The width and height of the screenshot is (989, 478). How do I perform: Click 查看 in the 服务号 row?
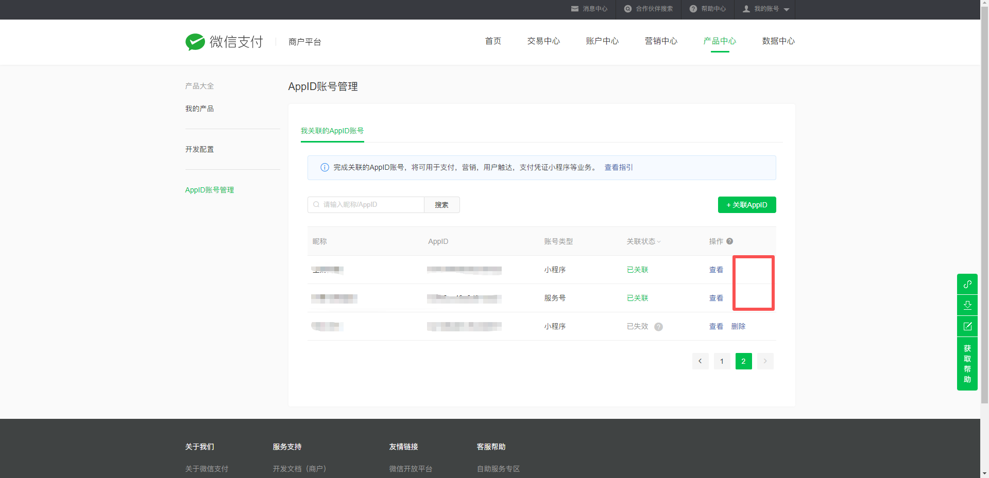click(x=716, y=298)
